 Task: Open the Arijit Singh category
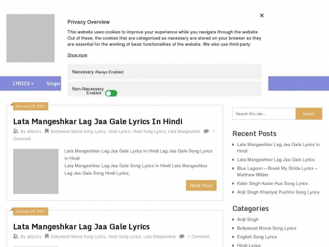click(248, 220)
